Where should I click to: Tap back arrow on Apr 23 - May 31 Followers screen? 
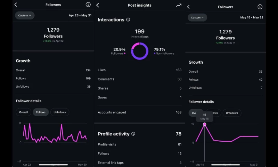point(16,5)
